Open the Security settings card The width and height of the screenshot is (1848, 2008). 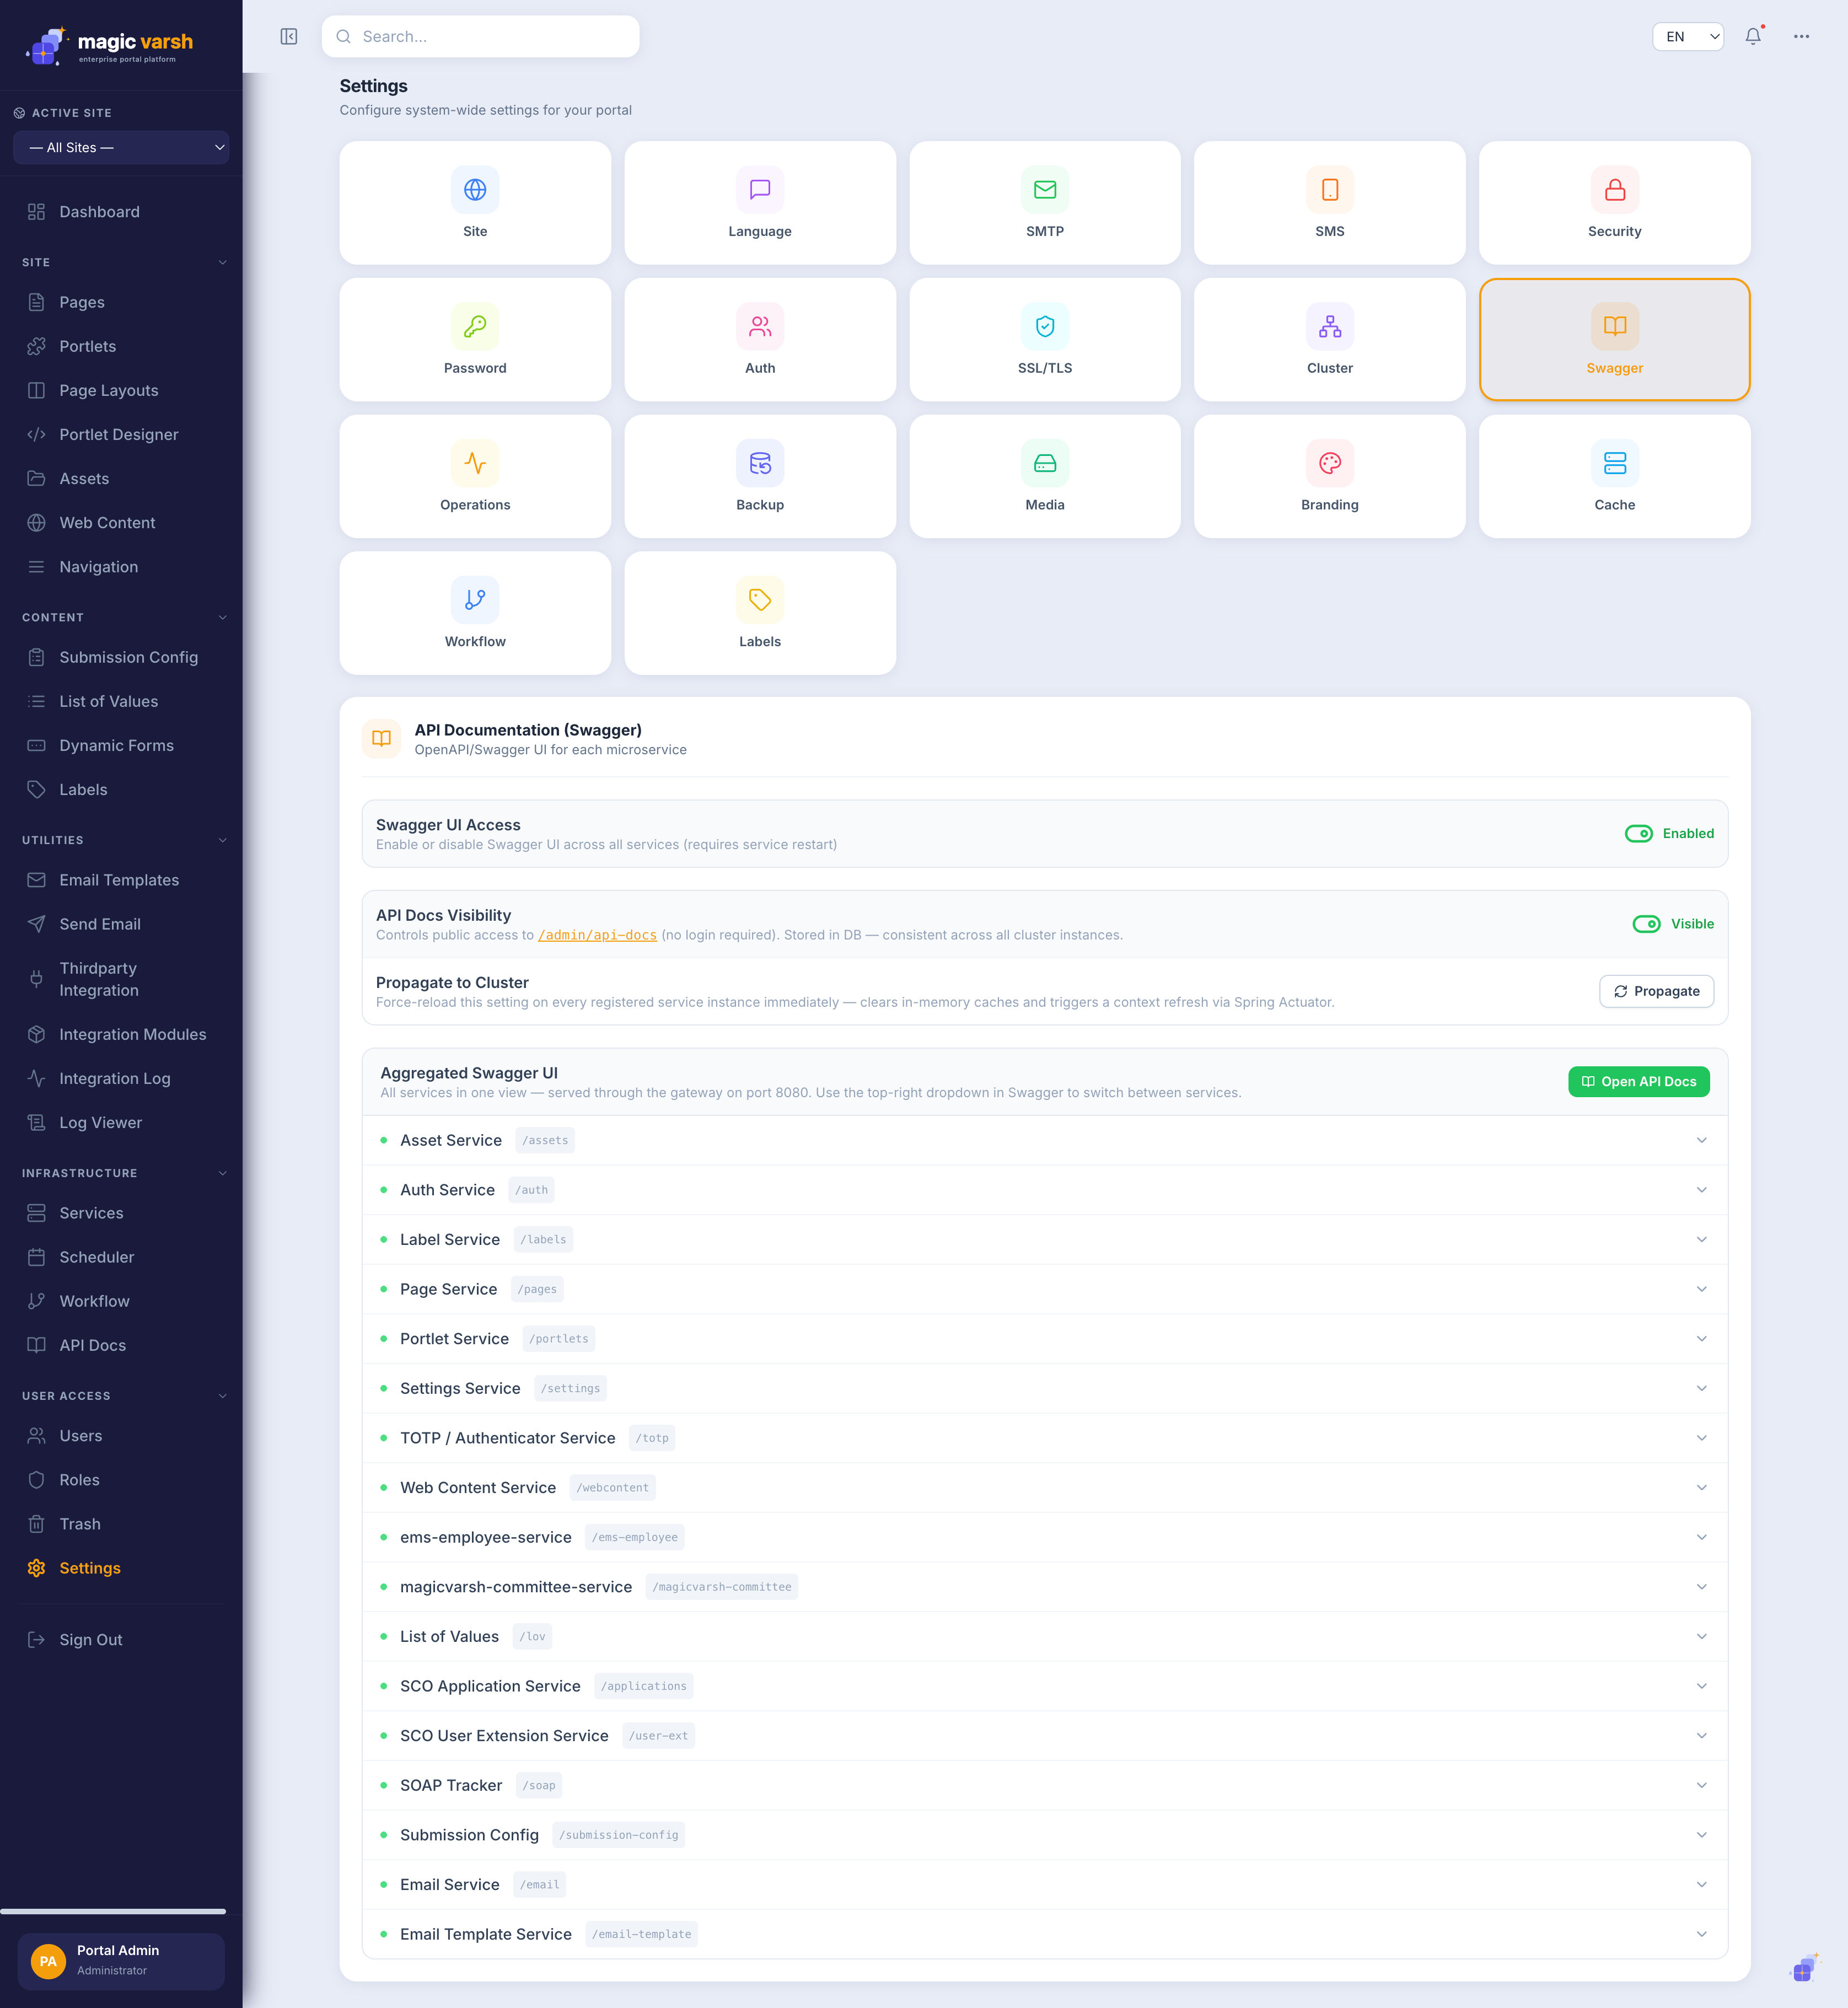pos(1615,203)
